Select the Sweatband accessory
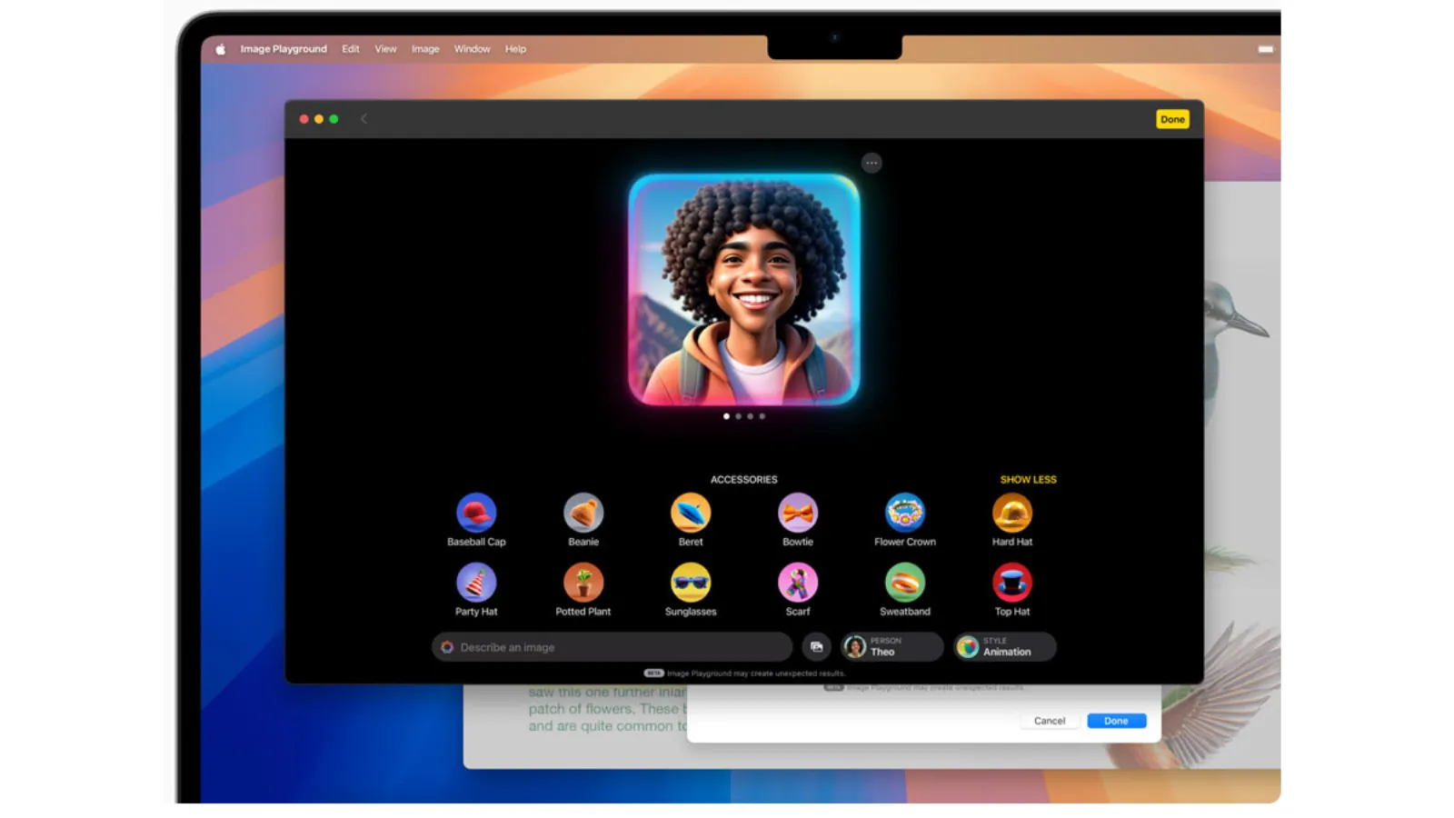This screenshot has height=818, width=1454. pyautogui.click(x=904, y=584)
